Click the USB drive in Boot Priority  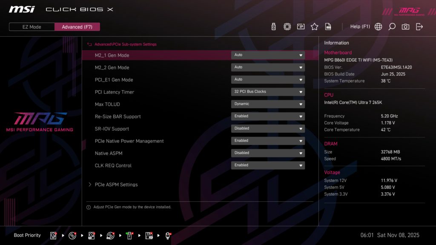129,235
